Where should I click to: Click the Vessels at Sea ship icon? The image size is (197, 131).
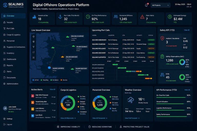34,17
